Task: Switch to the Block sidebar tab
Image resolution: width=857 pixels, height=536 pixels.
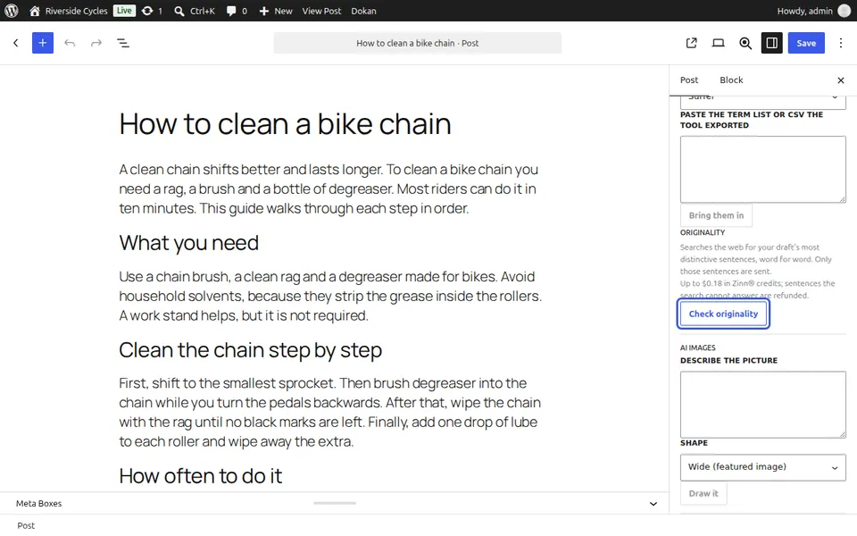Action: [731, 80]
